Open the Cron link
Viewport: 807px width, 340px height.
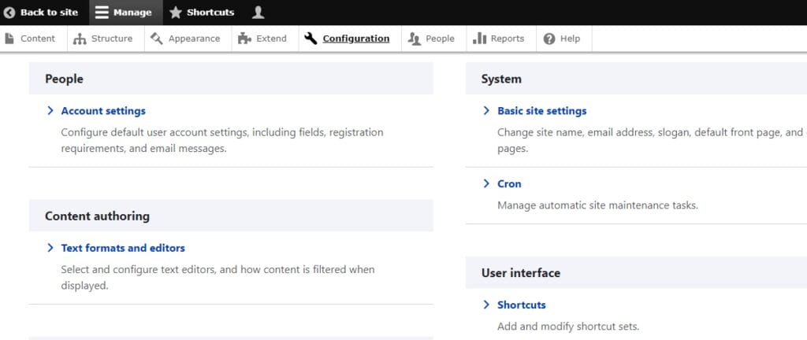coord(510,183)
